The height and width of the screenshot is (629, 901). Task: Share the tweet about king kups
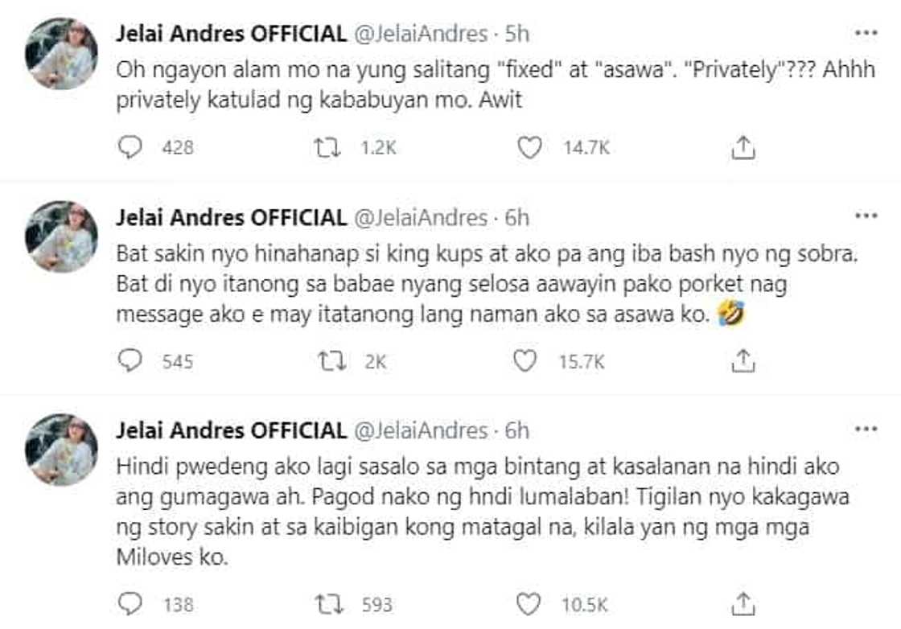pyautogui.click(x=744, y=361)
